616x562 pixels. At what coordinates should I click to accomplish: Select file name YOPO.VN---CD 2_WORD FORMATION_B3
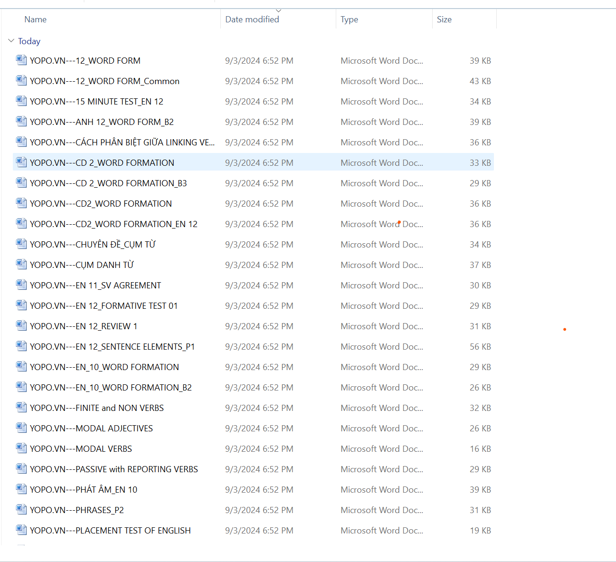pos(108,183)
